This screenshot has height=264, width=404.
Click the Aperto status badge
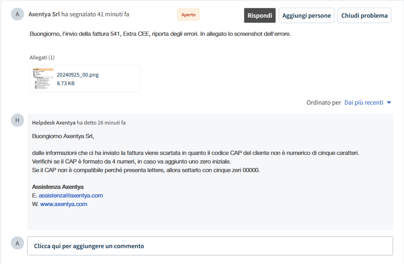tap(188, 14)
